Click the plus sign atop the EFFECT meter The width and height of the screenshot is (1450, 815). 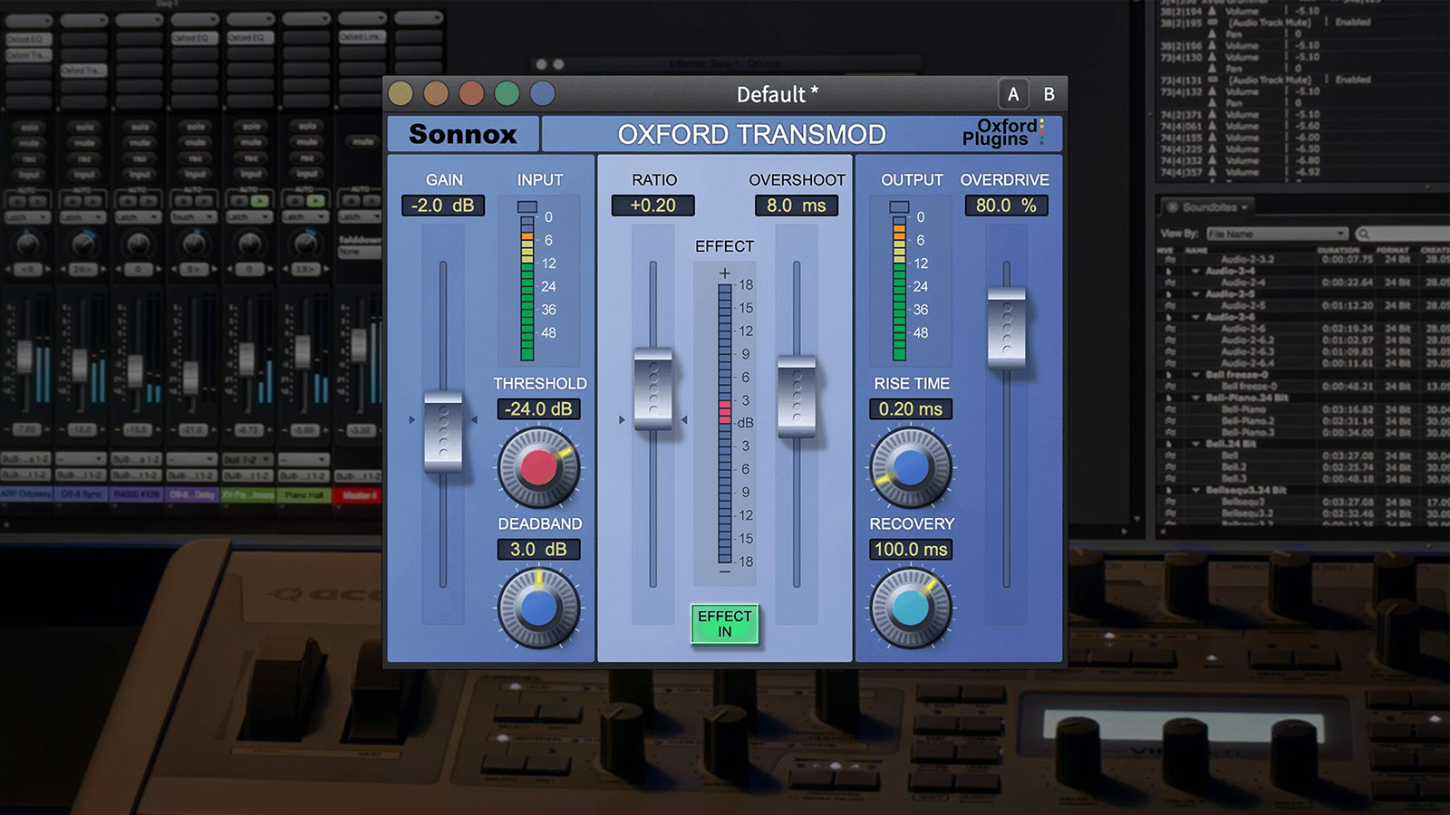tap(724, 273)
